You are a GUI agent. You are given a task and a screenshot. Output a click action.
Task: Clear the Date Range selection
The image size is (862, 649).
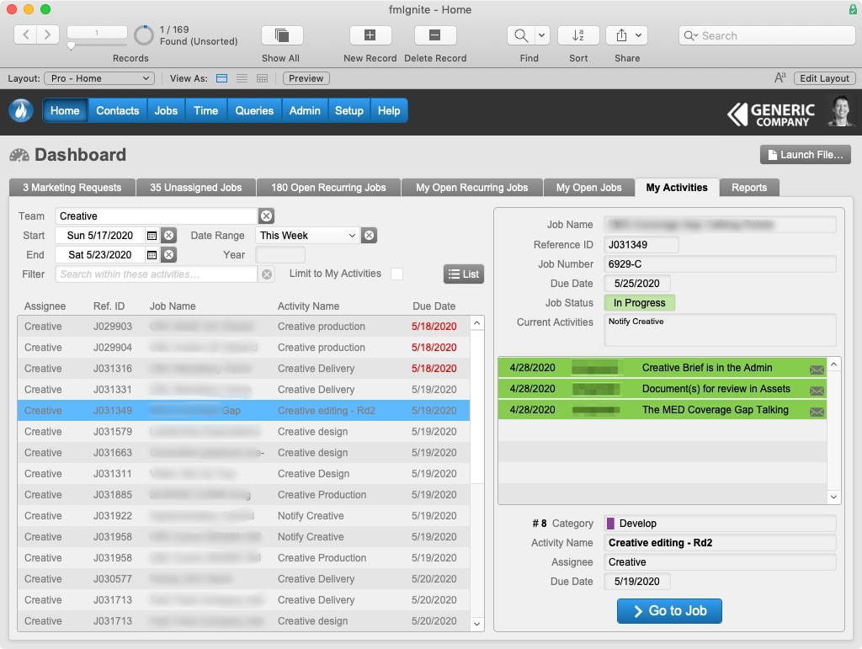[369, 236]
